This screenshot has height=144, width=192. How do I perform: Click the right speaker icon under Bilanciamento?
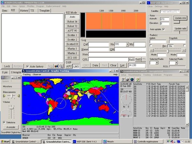[x=19, y=96]
